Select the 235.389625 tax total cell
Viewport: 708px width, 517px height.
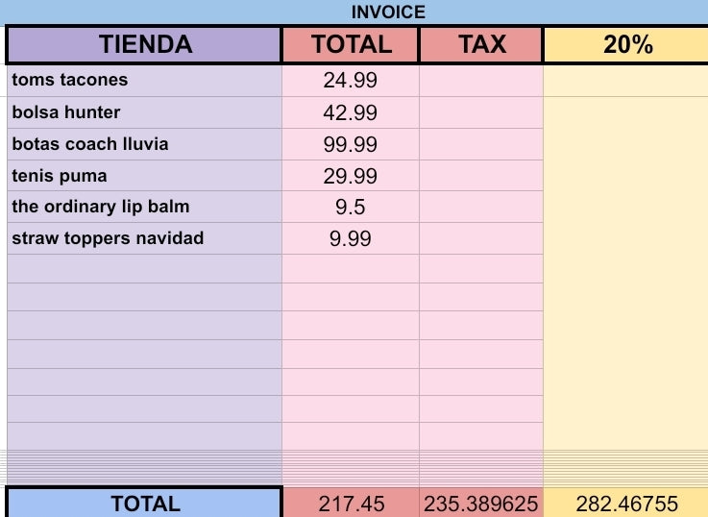pyautogui.click(x=481, y=504)
